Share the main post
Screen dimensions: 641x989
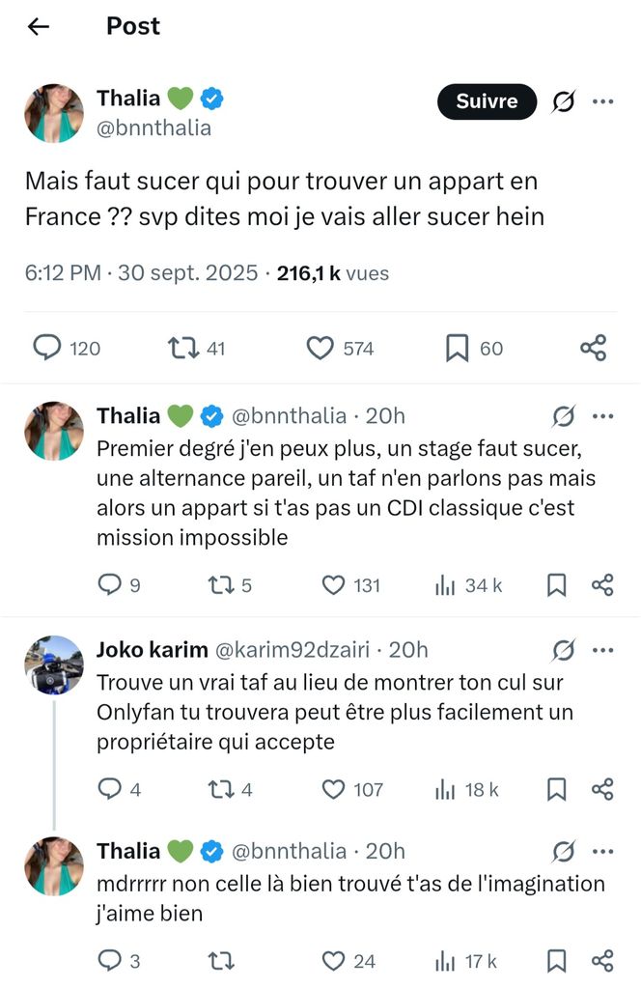(593, 348)
